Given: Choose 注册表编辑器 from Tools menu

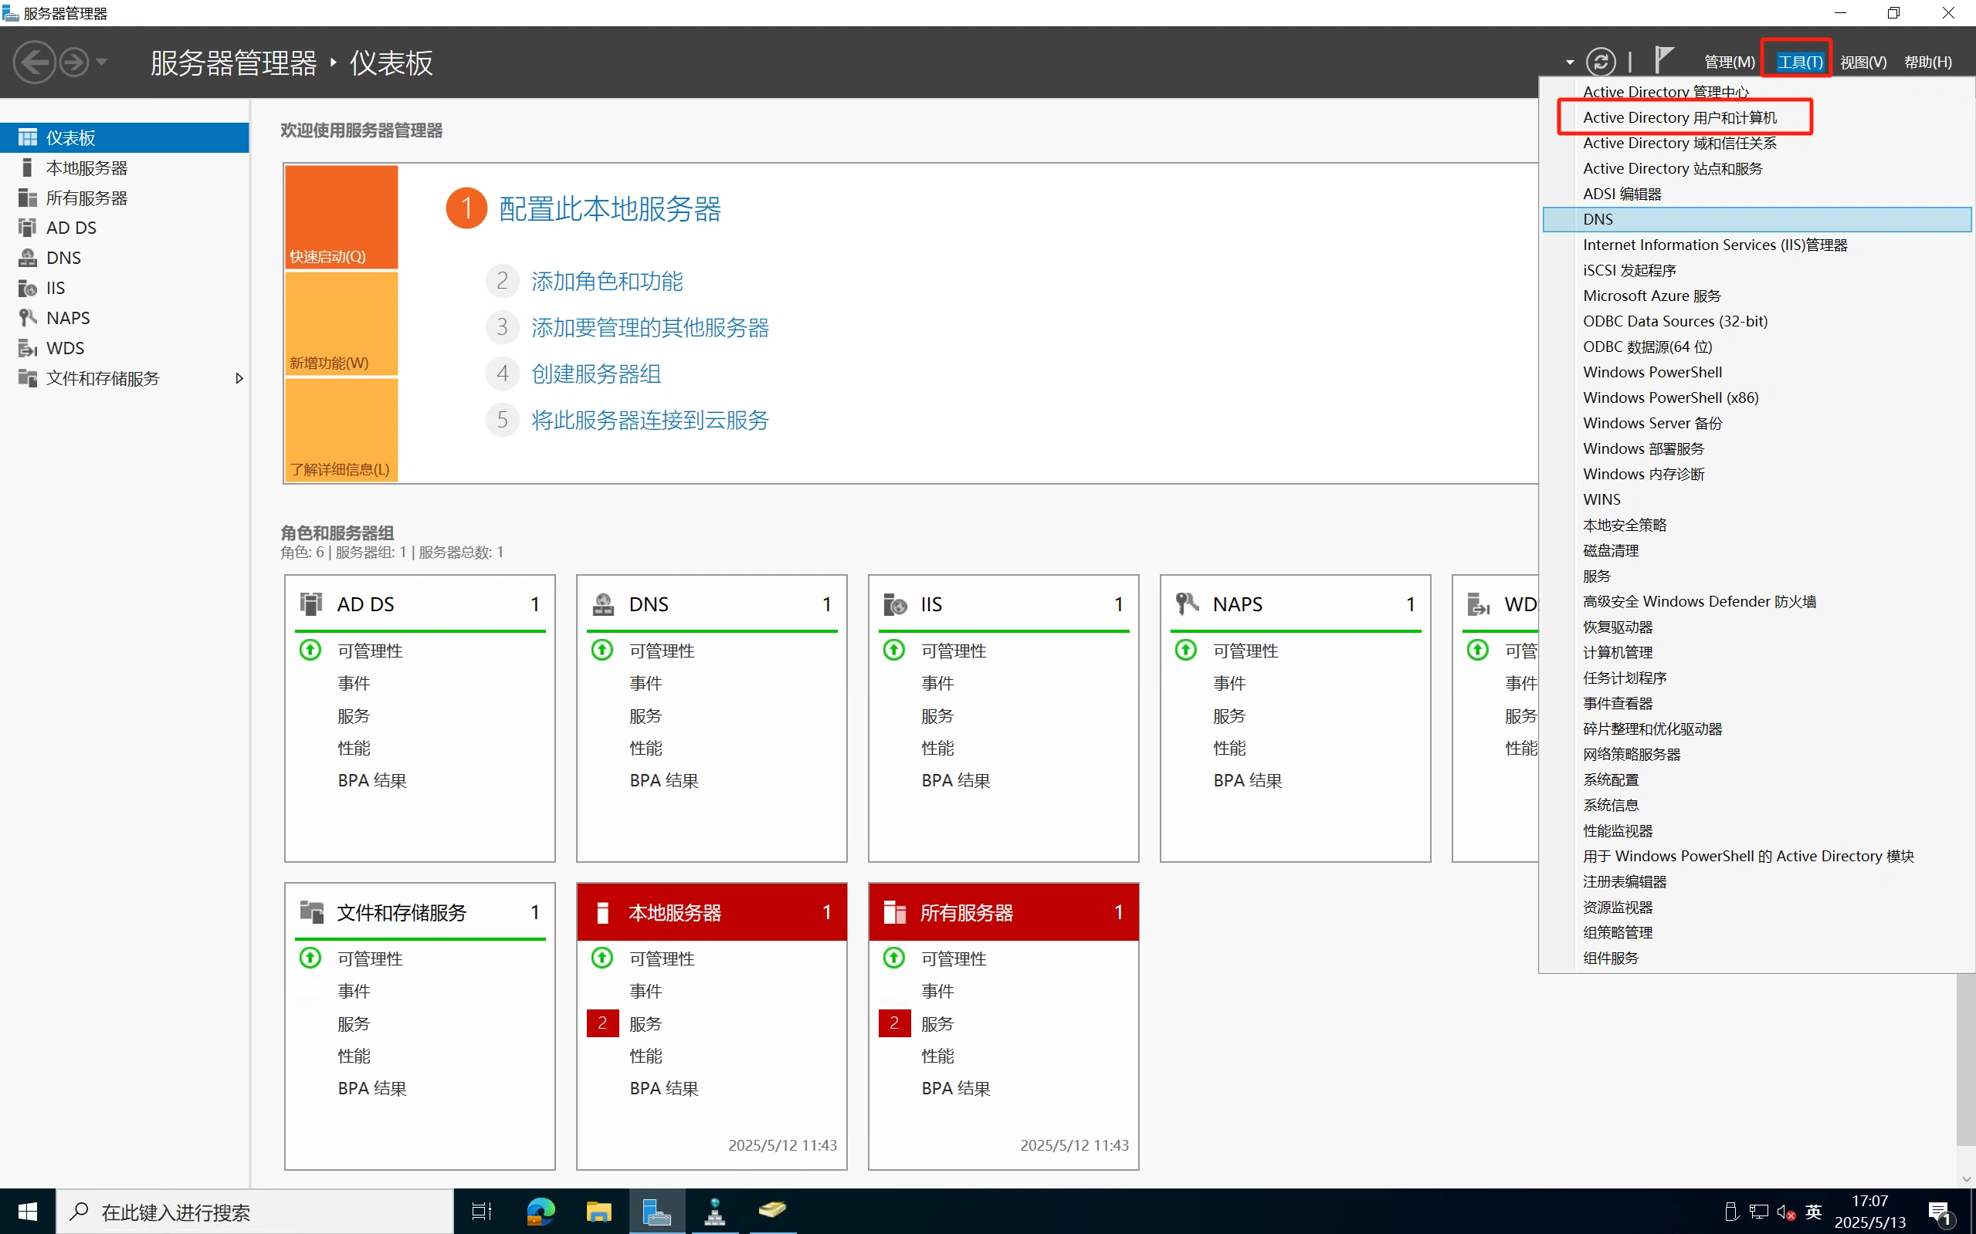Looking at the screenshot, I should pos(1757,881).
